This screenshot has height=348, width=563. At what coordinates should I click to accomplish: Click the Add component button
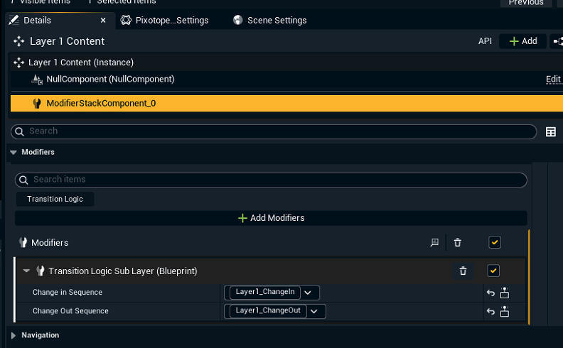click(522, 41)
